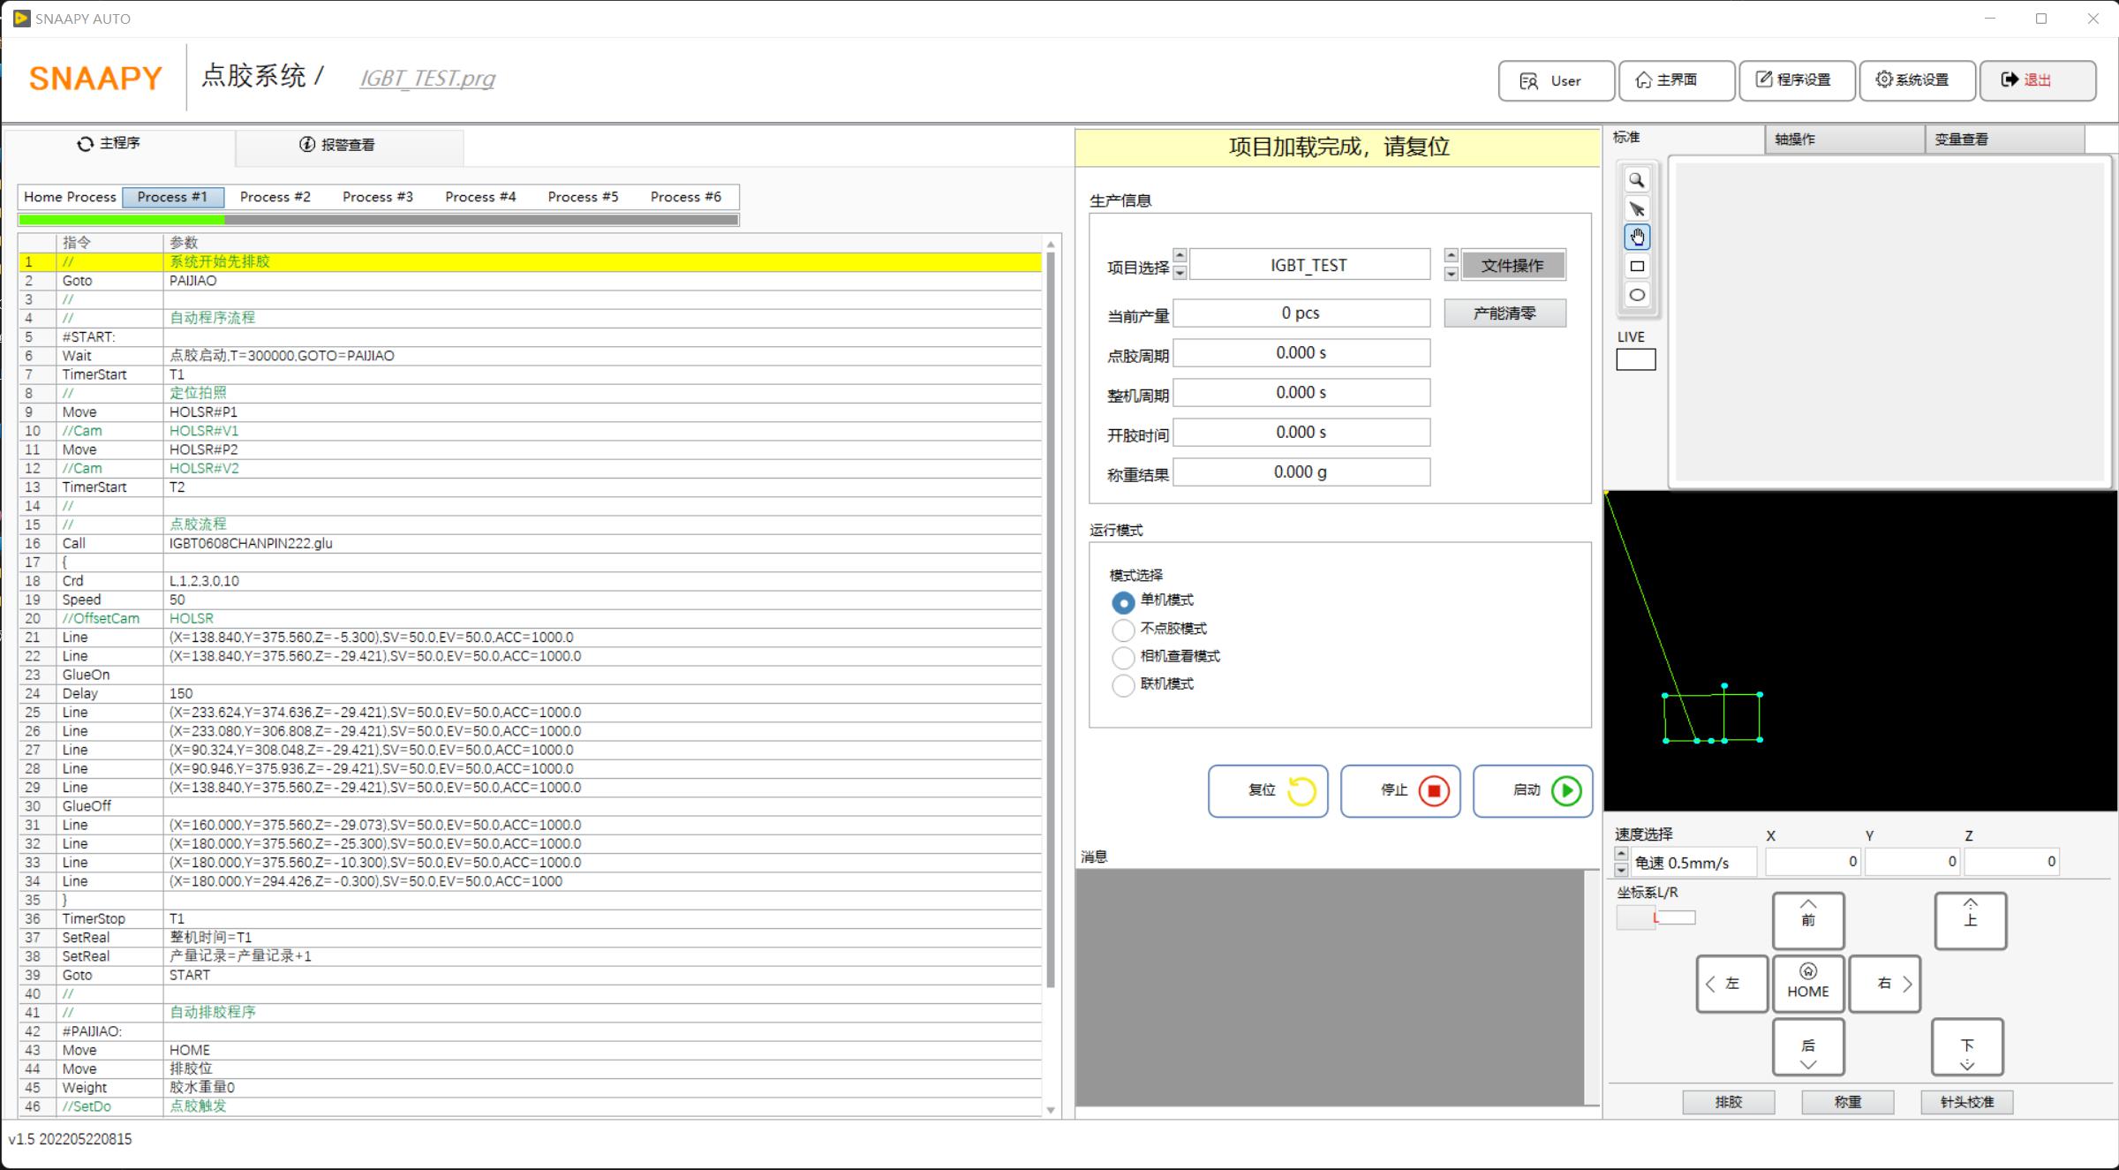Open 程序设置 program settings
The width and height of the screenshot is (2119, 1170).
(x=1798, y=80)
